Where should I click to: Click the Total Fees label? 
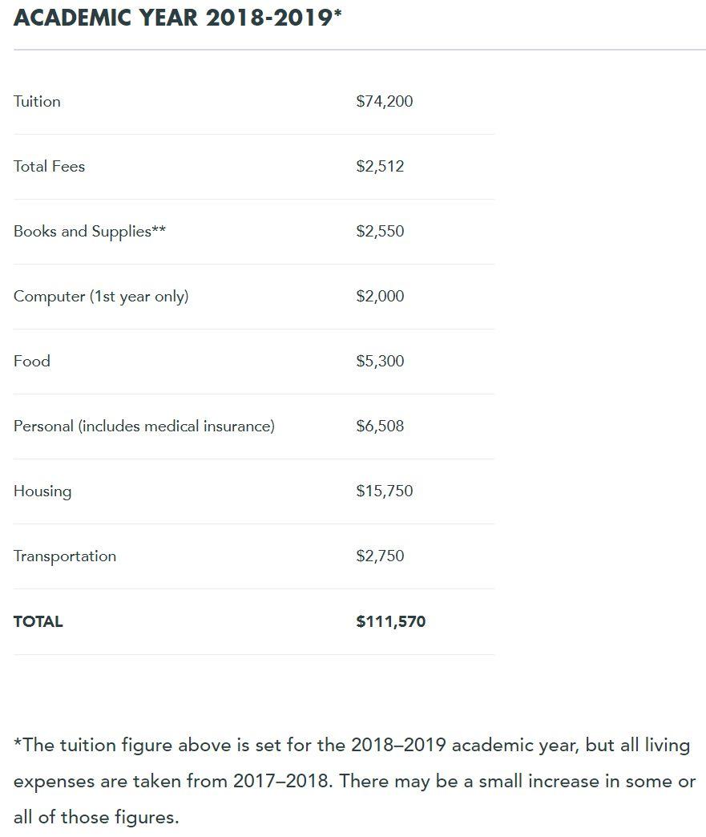coord(49,167)
